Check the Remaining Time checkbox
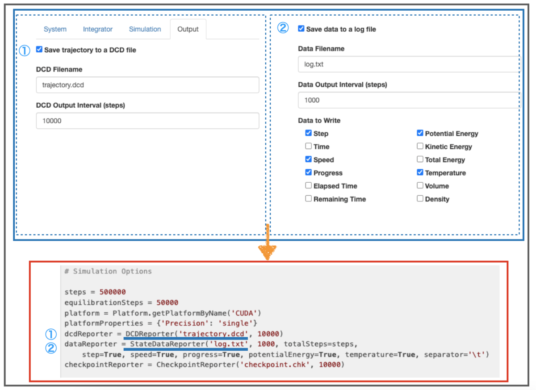Viewport: 536px width, 390px height. click(x=309, y=199)
